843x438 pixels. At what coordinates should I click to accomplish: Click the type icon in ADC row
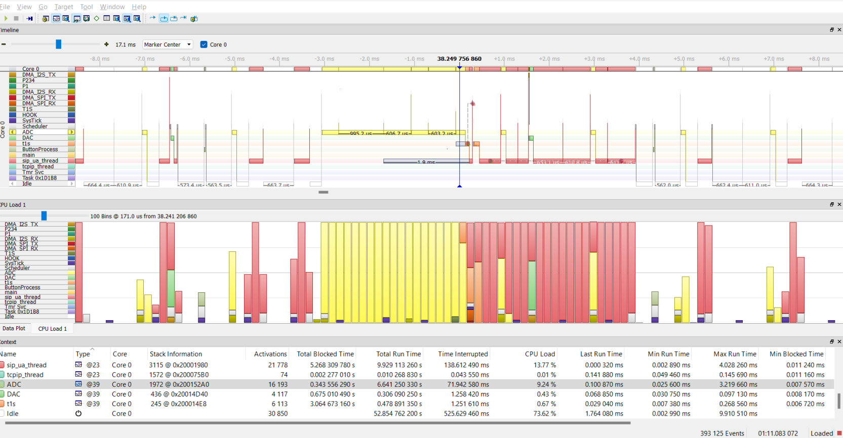click(x=78, y=384)
